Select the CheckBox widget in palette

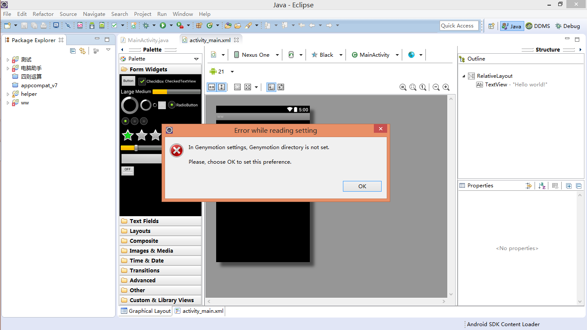[151, 81]
